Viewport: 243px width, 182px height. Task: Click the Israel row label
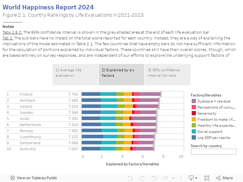coord(25,119)
